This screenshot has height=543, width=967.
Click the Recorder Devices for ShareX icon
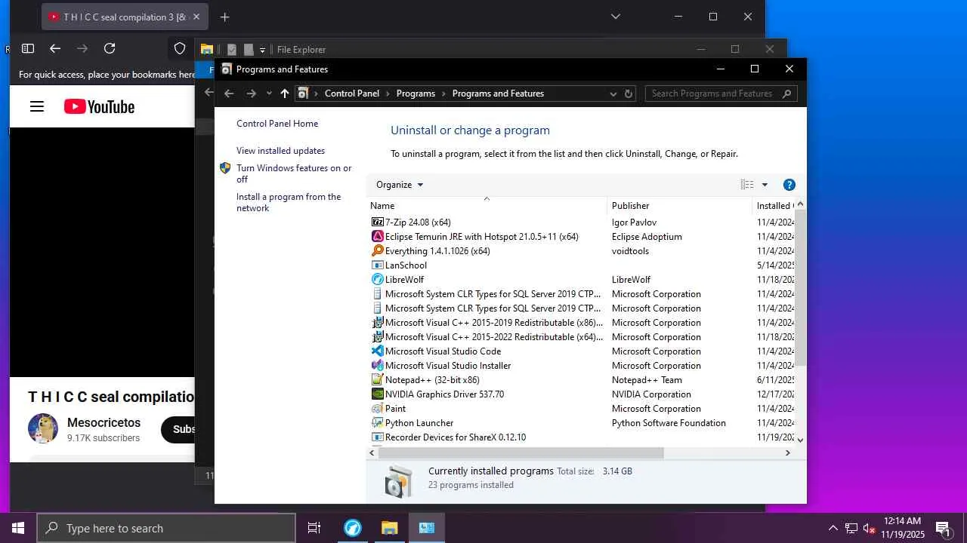pyautogui.click(x=378, y=437)
